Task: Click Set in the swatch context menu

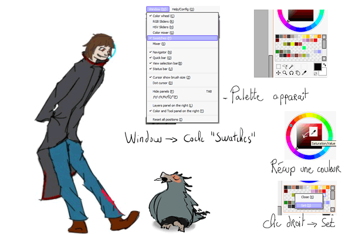Action: click(x=306, y=205)
